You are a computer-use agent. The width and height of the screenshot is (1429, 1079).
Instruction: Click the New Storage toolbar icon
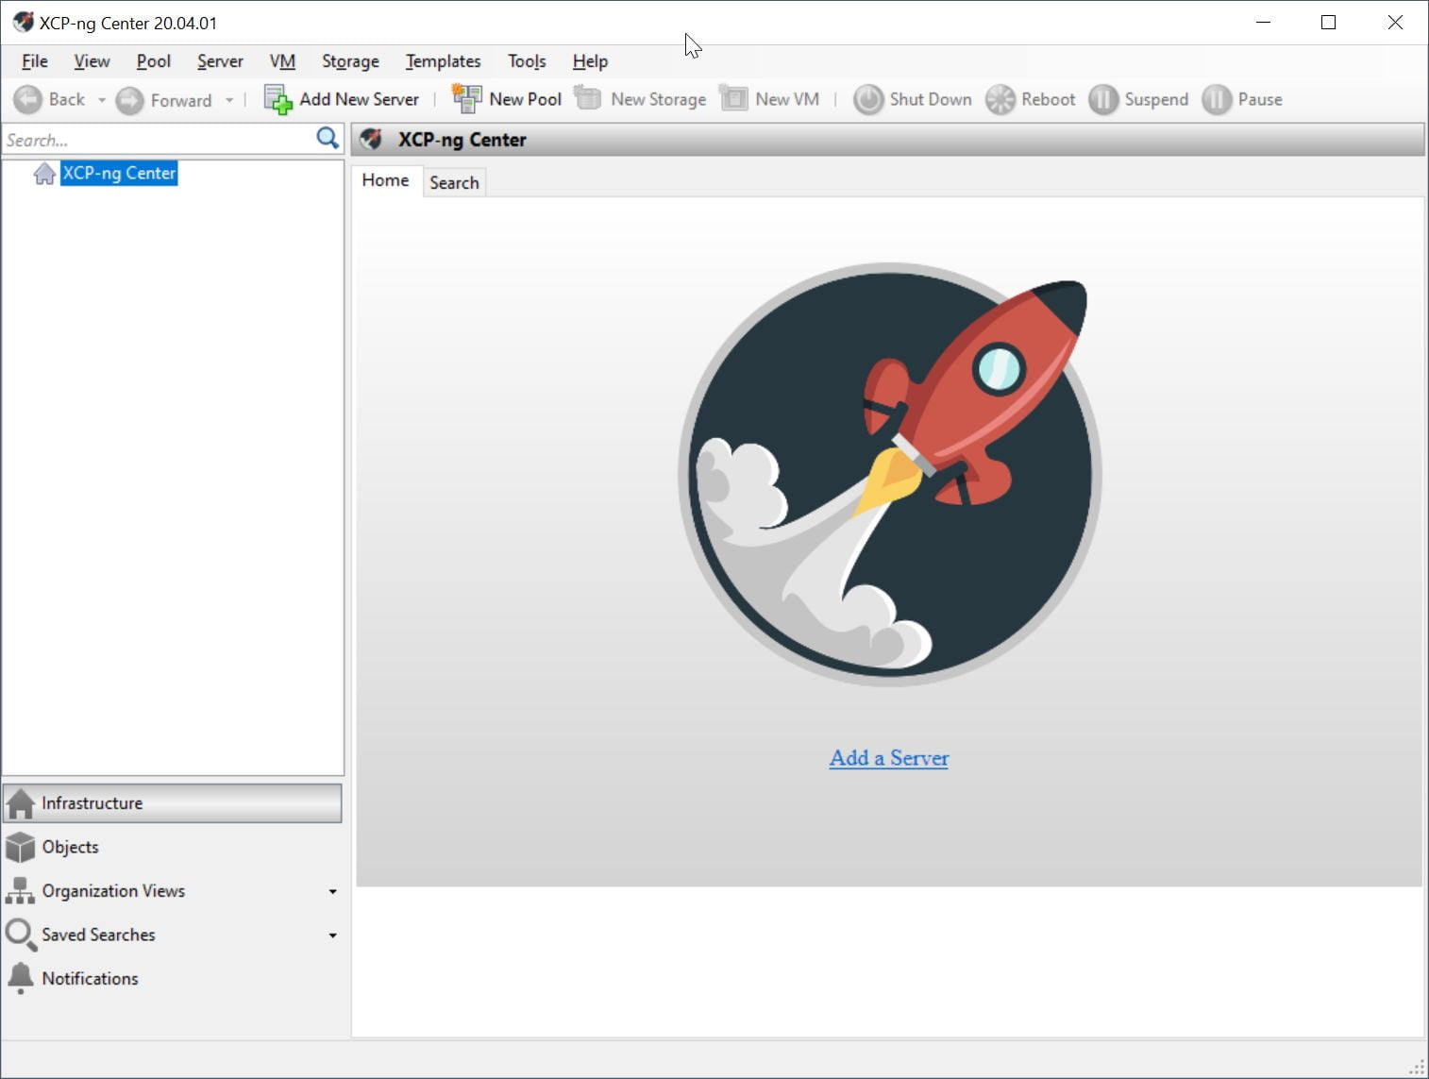coord(588,99)
